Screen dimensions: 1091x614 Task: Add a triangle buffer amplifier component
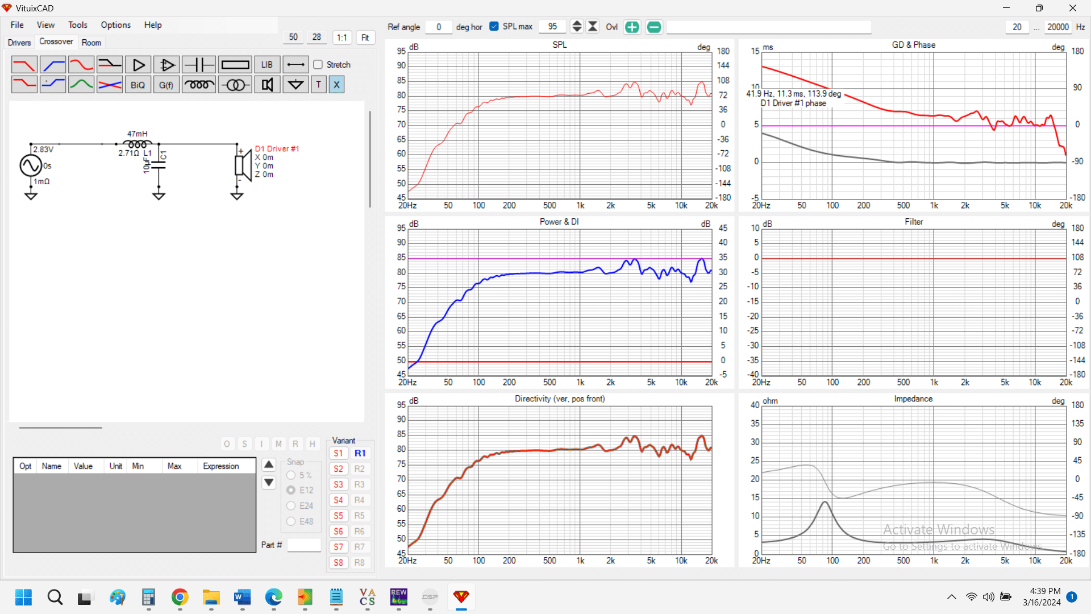point(138,65)
